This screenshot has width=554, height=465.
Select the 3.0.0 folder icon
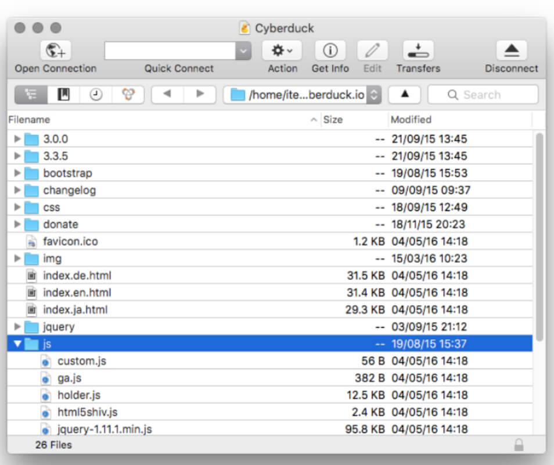pyautogui.click(x=31, y=139)
